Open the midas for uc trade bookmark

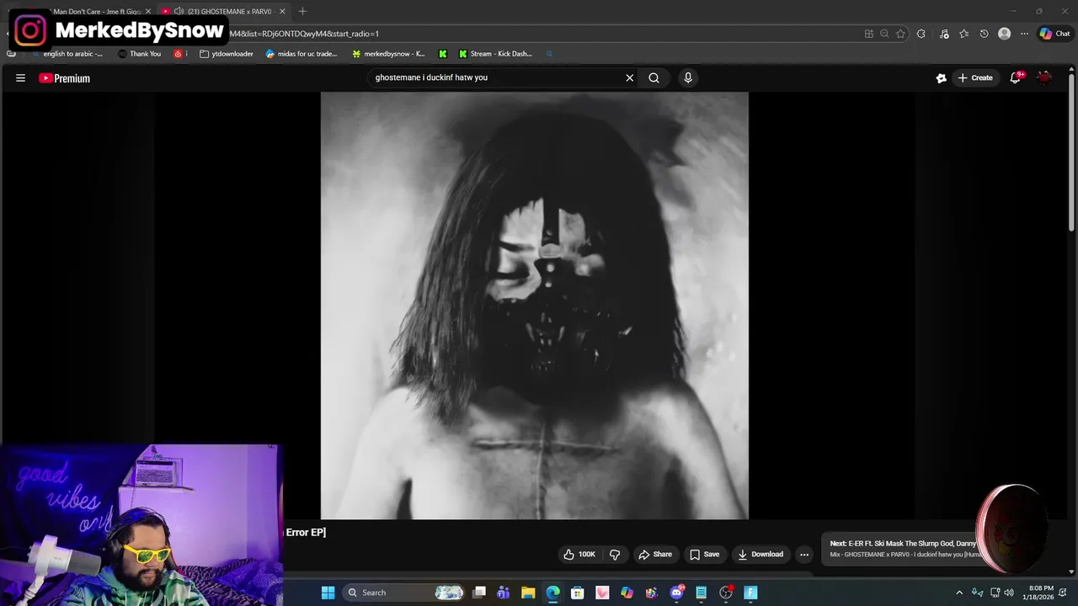point(301,54)
